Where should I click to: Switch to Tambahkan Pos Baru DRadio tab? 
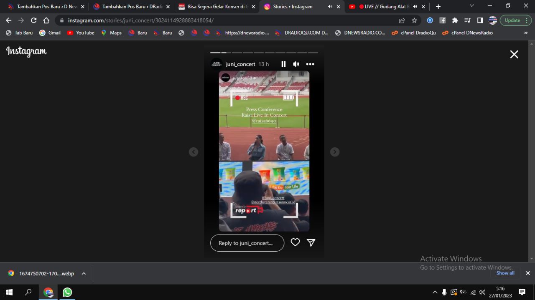pyautogui.click(x=131, y=7)
